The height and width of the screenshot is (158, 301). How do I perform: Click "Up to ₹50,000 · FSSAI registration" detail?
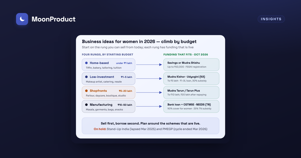pyautogui.click(x=187, y=67)
